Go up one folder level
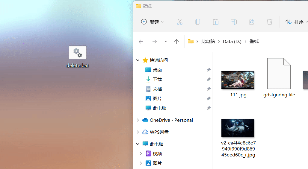 pos(176,42)
